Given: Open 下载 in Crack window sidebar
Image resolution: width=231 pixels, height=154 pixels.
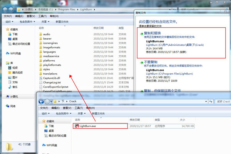Looking at the screenshot, I should [x=51, y=126].
